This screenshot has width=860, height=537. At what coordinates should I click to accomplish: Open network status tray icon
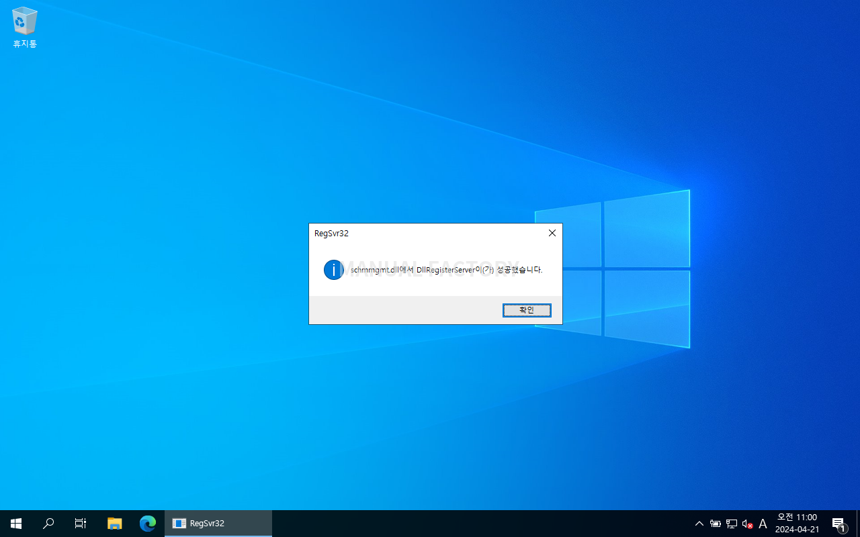732,524
